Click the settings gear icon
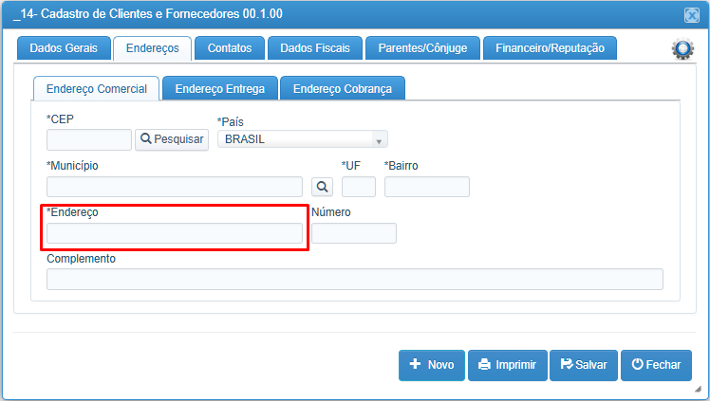The width and height of the screenshot is (710, 401). pos(682,48)
